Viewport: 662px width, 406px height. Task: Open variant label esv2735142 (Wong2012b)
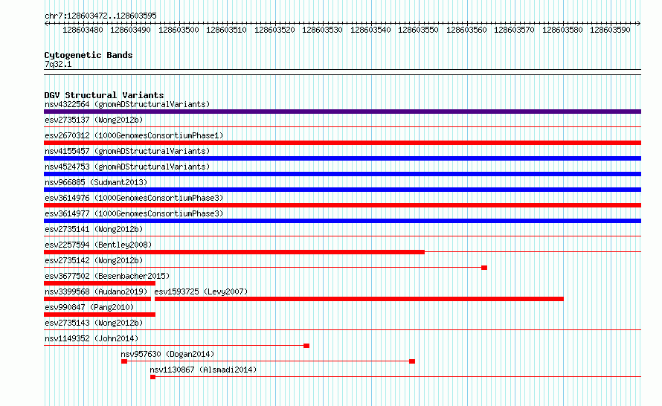point(94,260)
